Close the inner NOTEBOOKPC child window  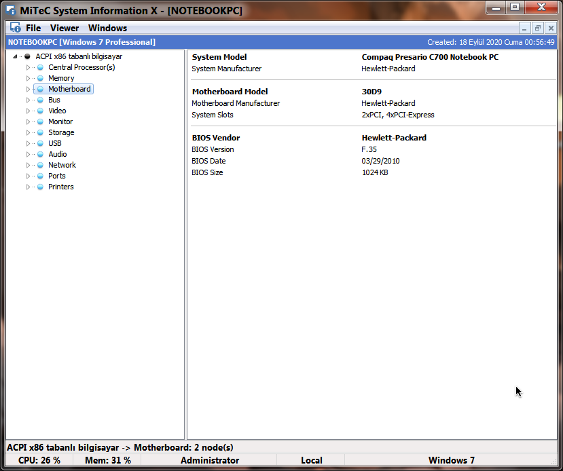tap(551, 28)
